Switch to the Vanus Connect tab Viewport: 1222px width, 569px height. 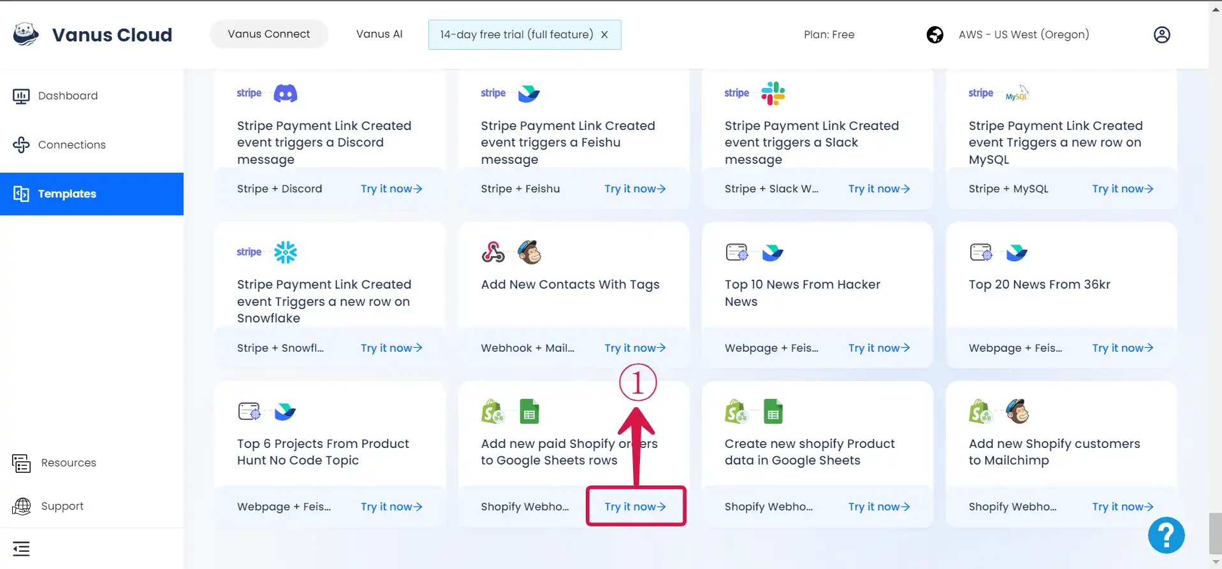(269, 34)
